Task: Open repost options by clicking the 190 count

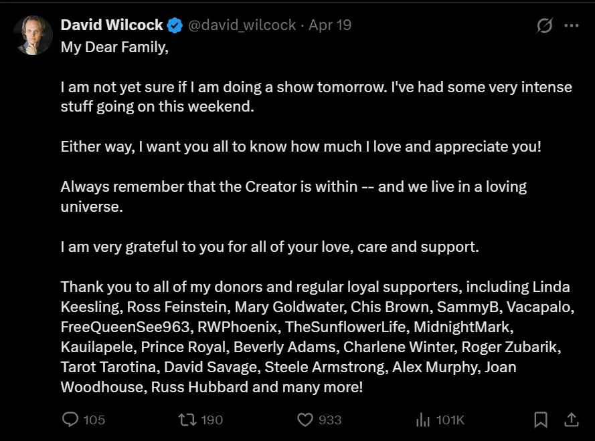Action: coord(211,420)
